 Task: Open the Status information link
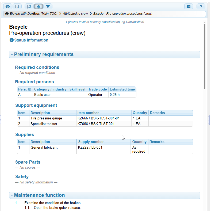pyautogui.click(x=31, y=40)
